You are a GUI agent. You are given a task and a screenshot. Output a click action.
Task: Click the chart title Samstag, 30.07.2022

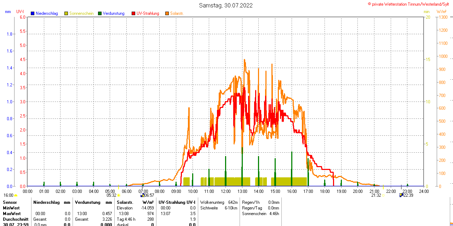(226, 5)
